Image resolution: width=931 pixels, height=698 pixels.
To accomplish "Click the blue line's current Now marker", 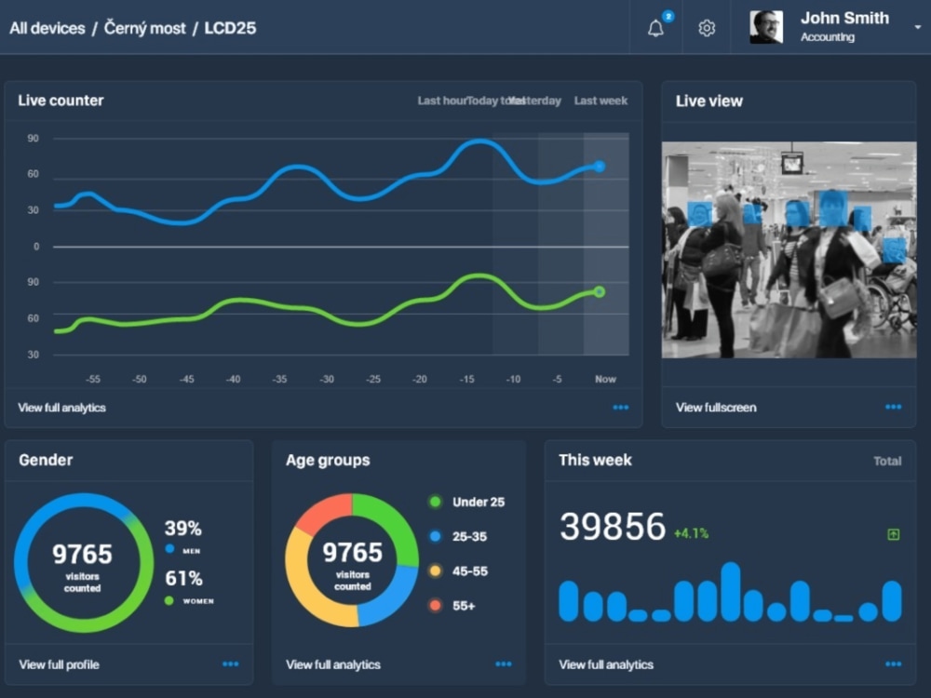I will click(x=600, y=167).
